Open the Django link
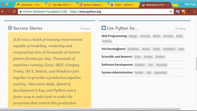This screenshot has width=197, height=111. click(133, 36)
